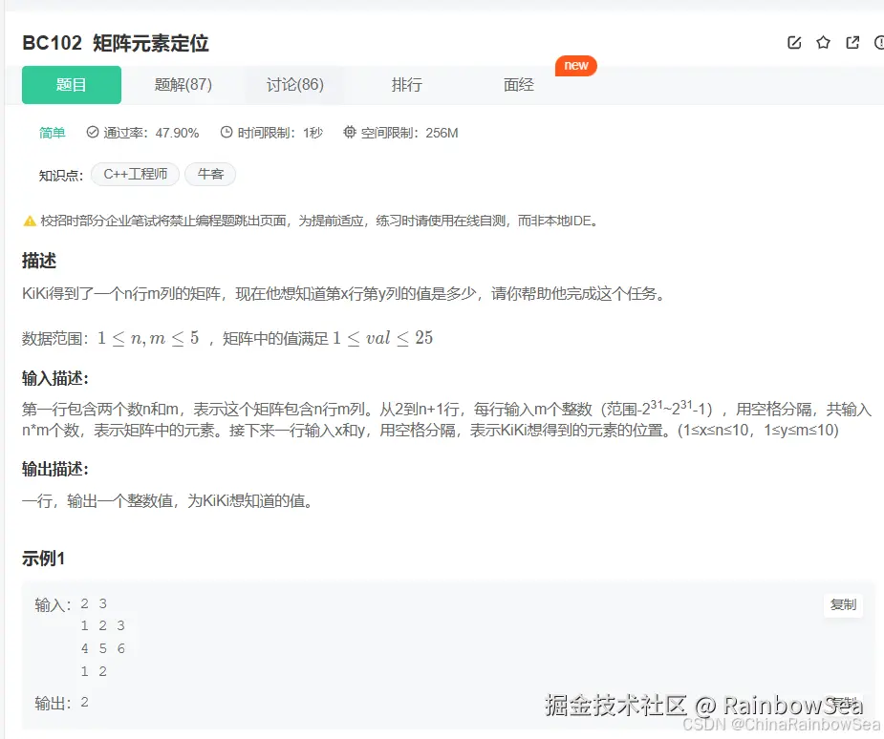
Task: Select the 题目 tab
Action: tap(71, 84)
